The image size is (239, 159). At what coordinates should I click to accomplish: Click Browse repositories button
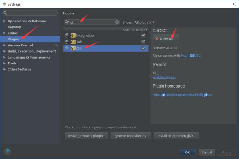point(131,136)
